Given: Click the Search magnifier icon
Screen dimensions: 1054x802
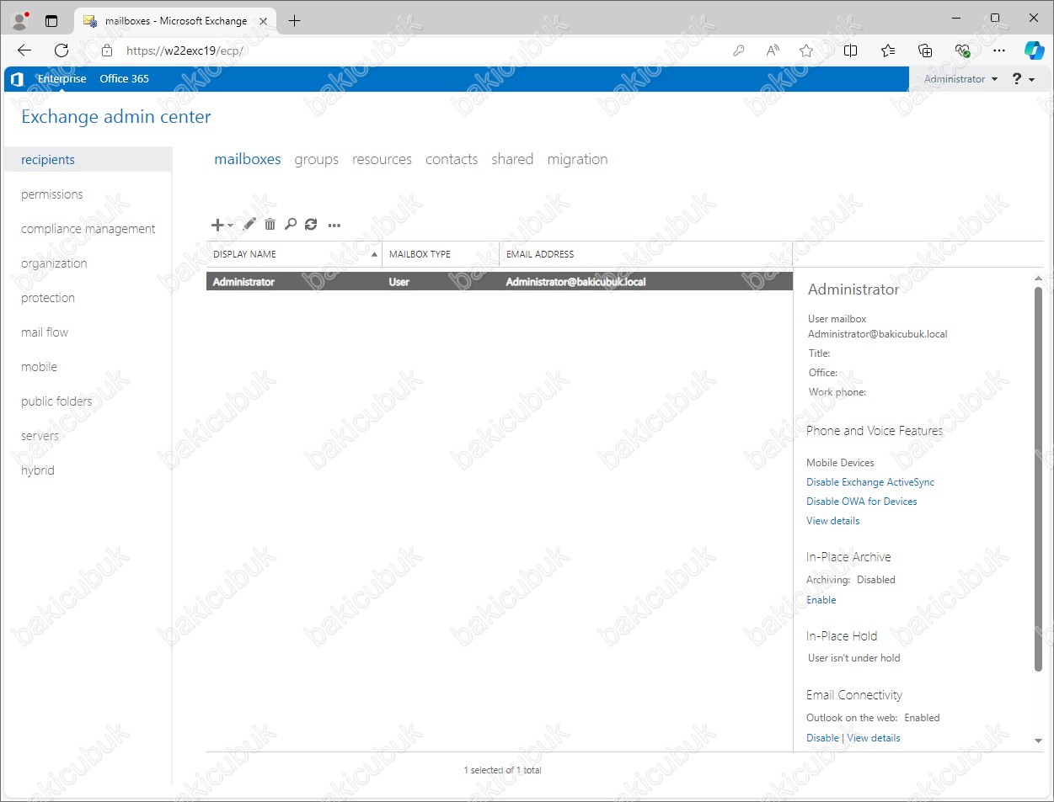Looking at the screenshot, I should pos(290,225).
